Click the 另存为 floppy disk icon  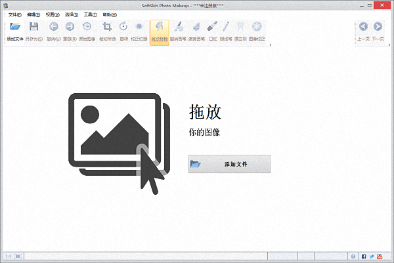coord(34,28)
